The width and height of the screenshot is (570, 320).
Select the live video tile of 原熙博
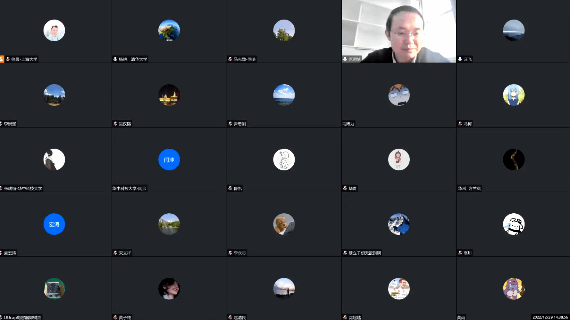399,31
